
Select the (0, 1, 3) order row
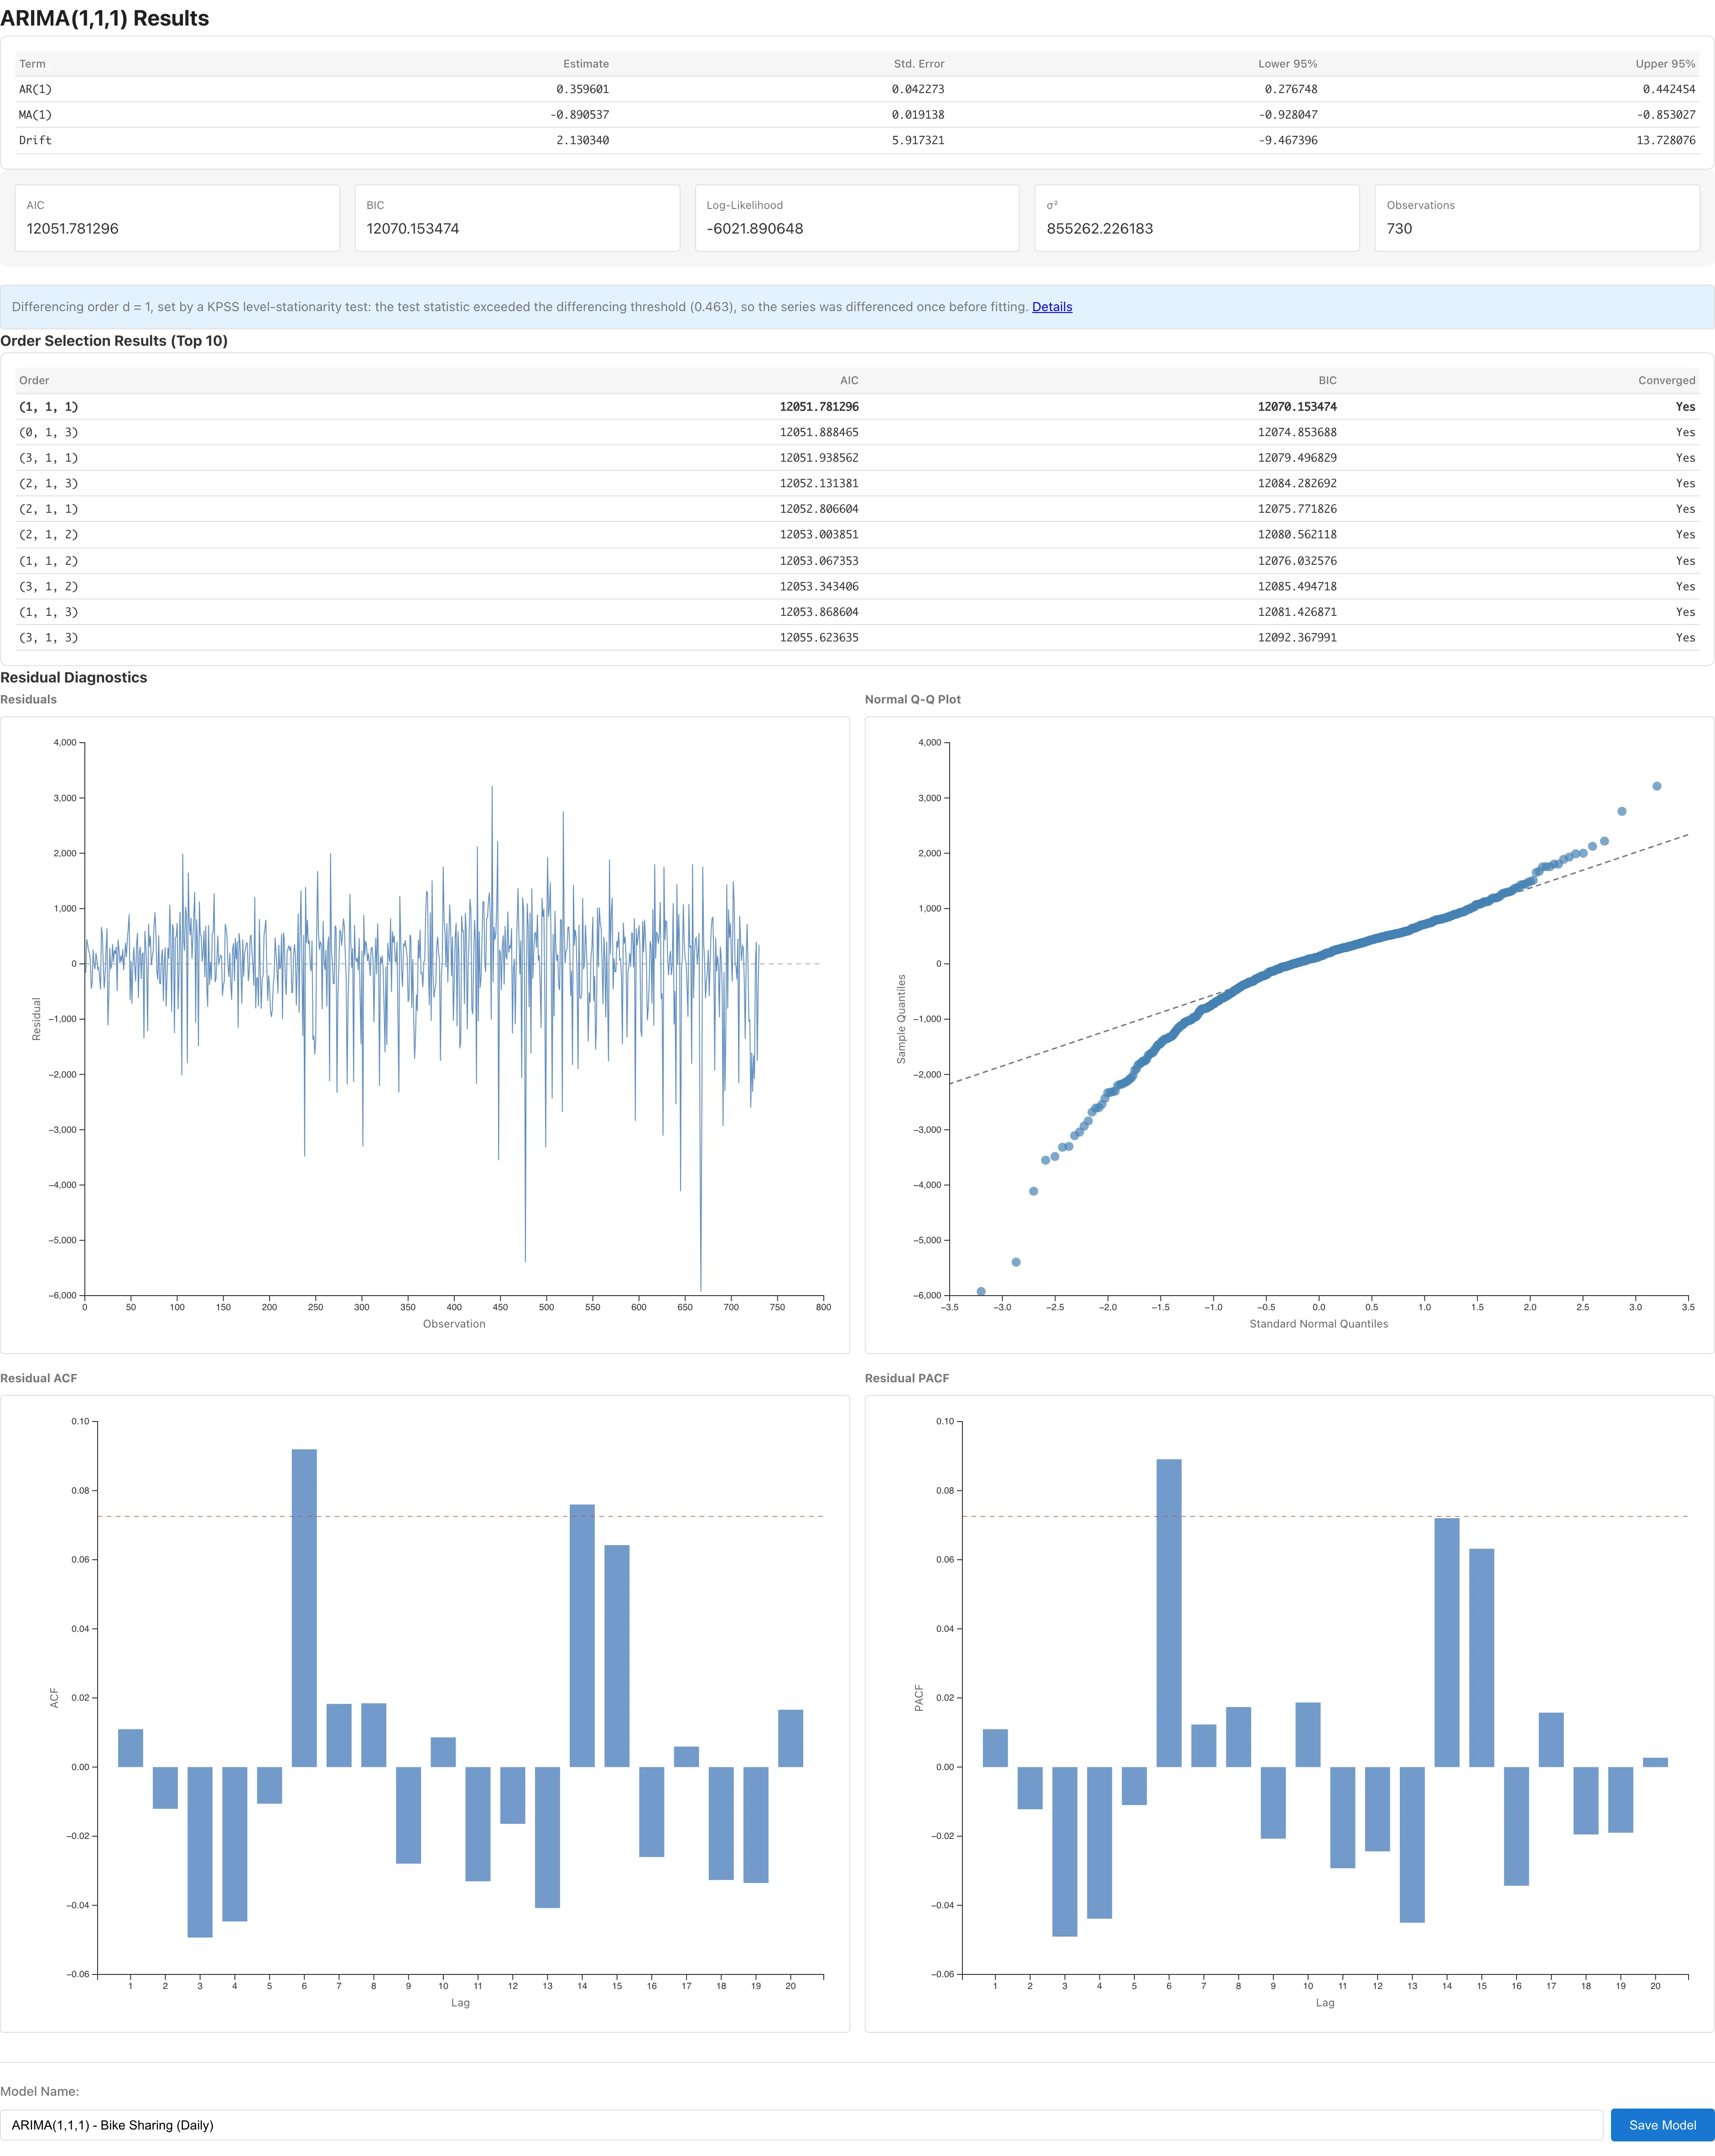click(x=857, y=433)
